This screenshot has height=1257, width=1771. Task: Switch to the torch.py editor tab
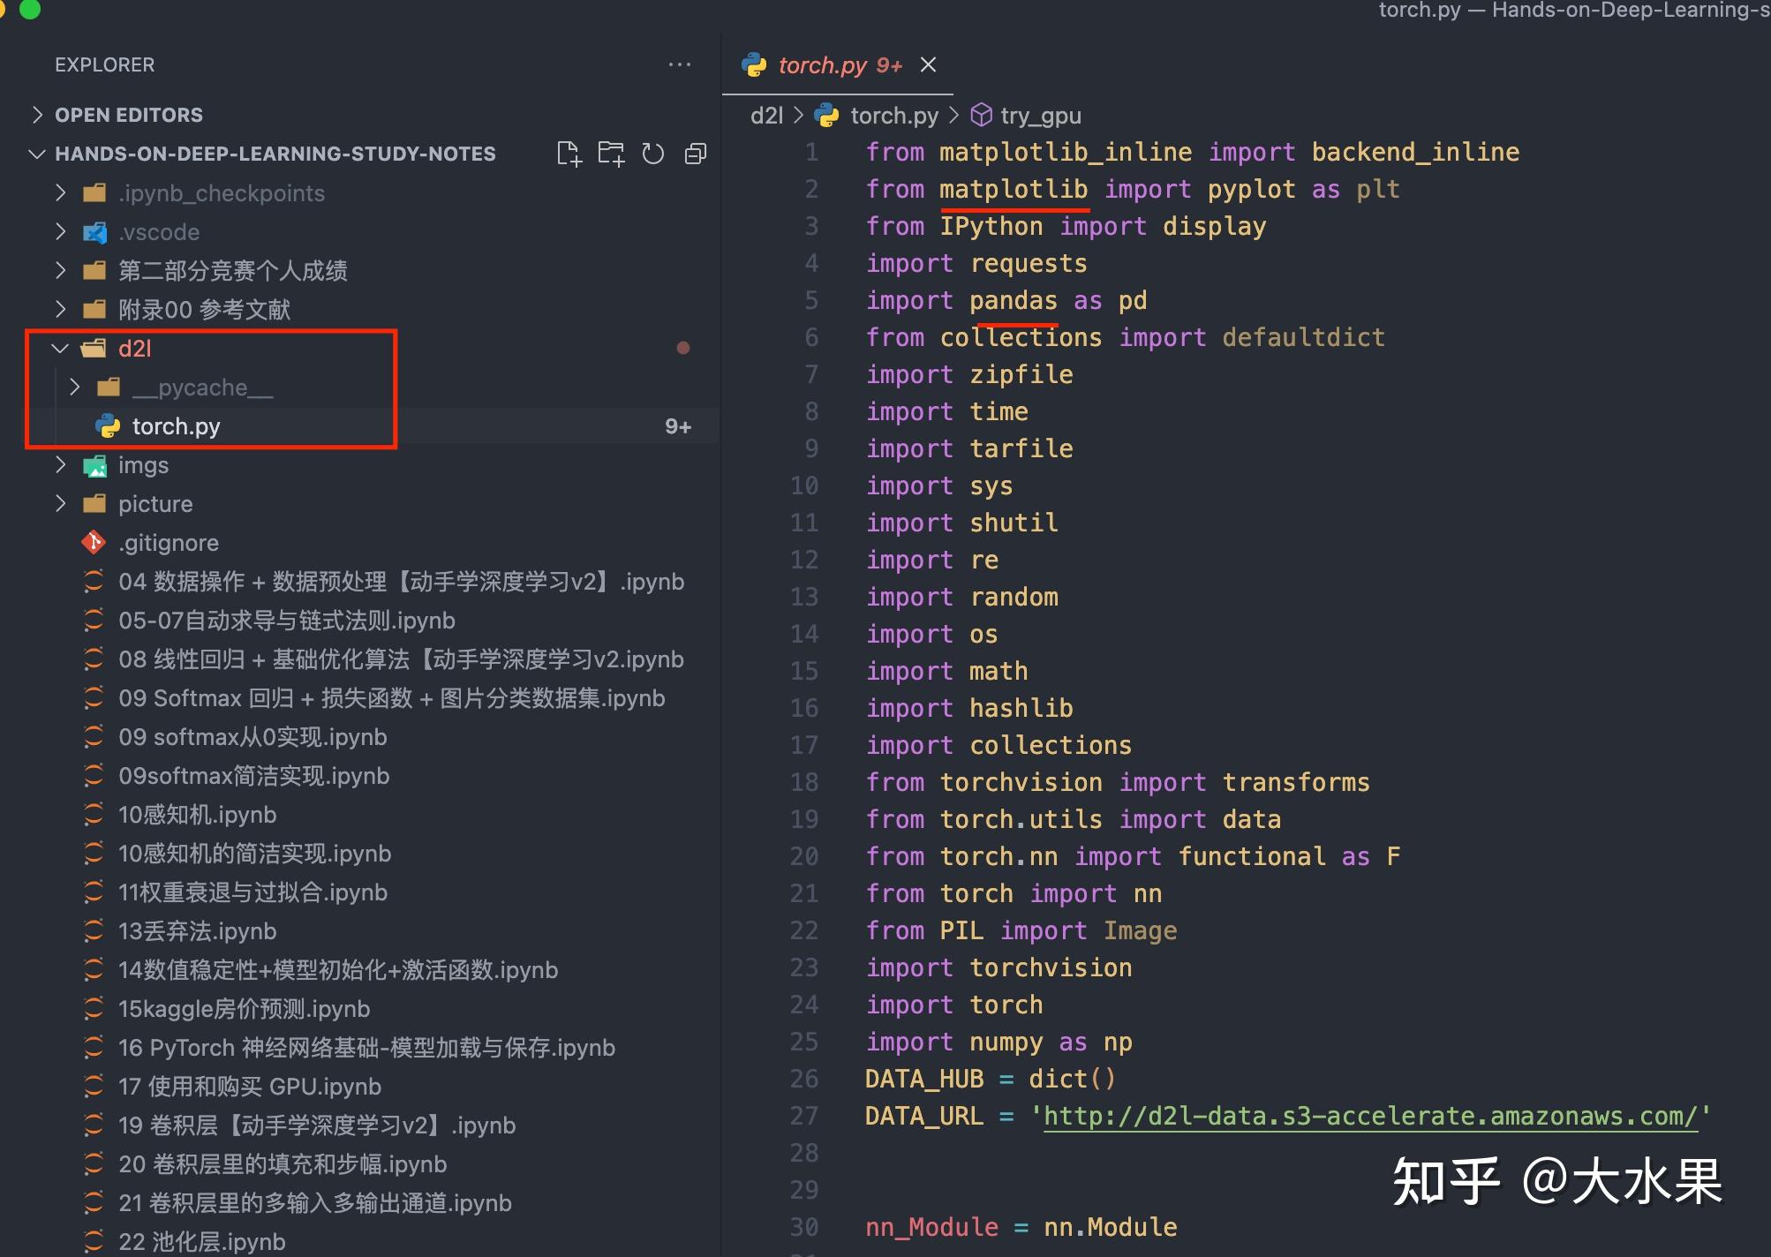tap(823, 64)
